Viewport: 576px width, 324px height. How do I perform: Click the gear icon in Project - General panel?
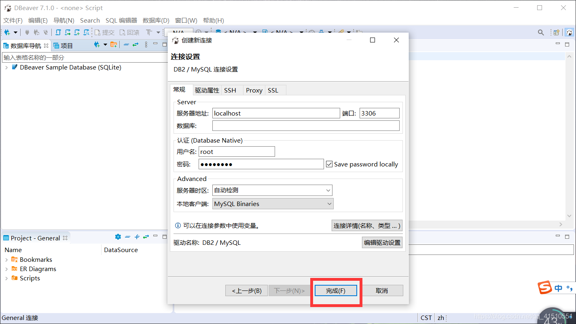118,237
